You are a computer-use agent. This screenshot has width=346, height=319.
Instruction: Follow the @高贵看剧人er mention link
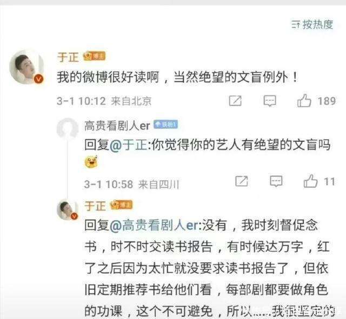click(x=154, y=226)
